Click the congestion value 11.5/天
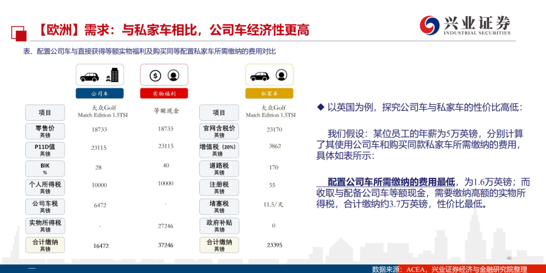The width and height of the screenshot is (546, 273). pyautogui.click(x=274, y=205)
